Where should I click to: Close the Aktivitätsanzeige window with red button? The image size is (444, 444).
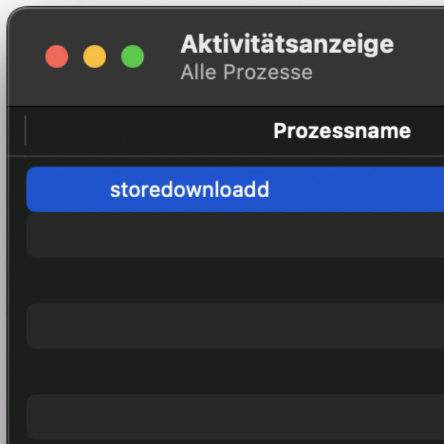[57, 57]
